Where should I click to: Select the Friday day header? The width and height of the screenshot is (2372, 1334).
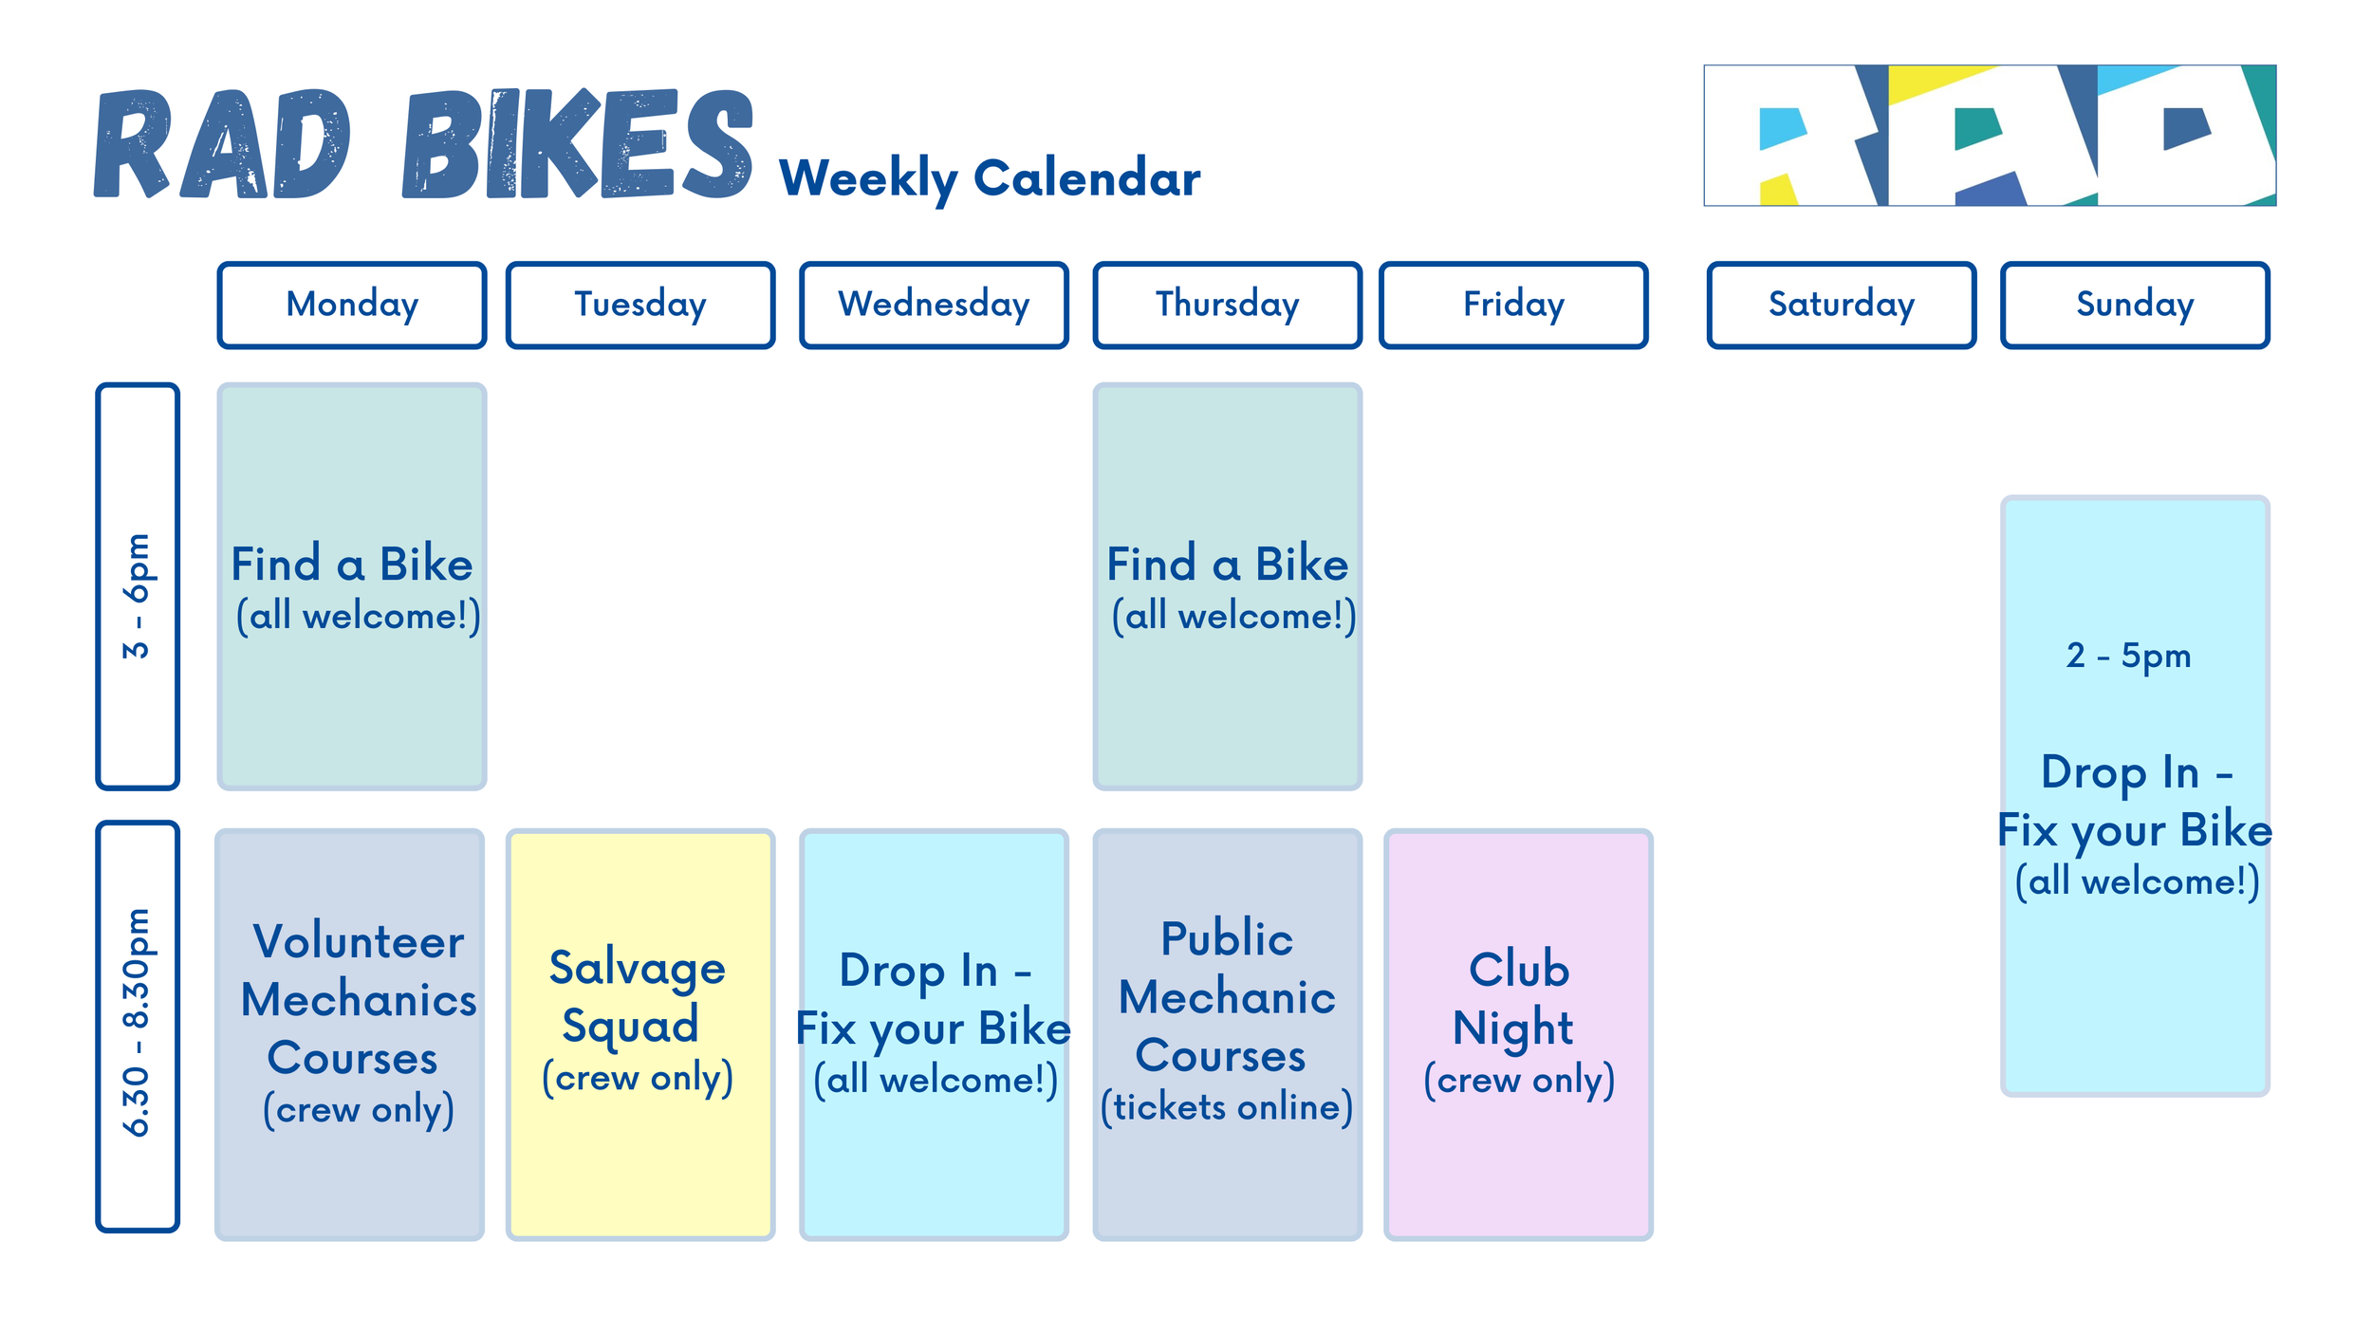(x=1513, y=306)
